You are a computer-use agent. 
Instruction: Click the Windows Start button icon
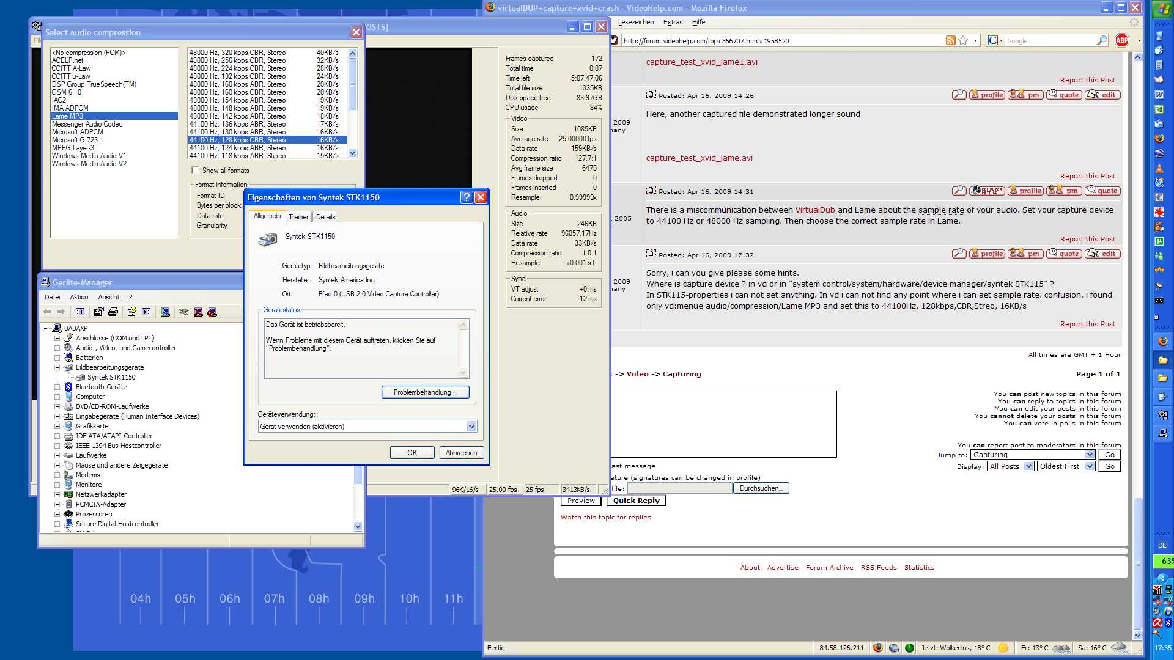click(1162, 9)
